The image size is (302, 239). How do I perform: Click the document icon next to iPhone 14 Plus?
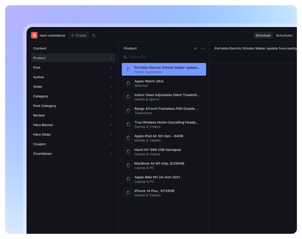tap(128, 193)
